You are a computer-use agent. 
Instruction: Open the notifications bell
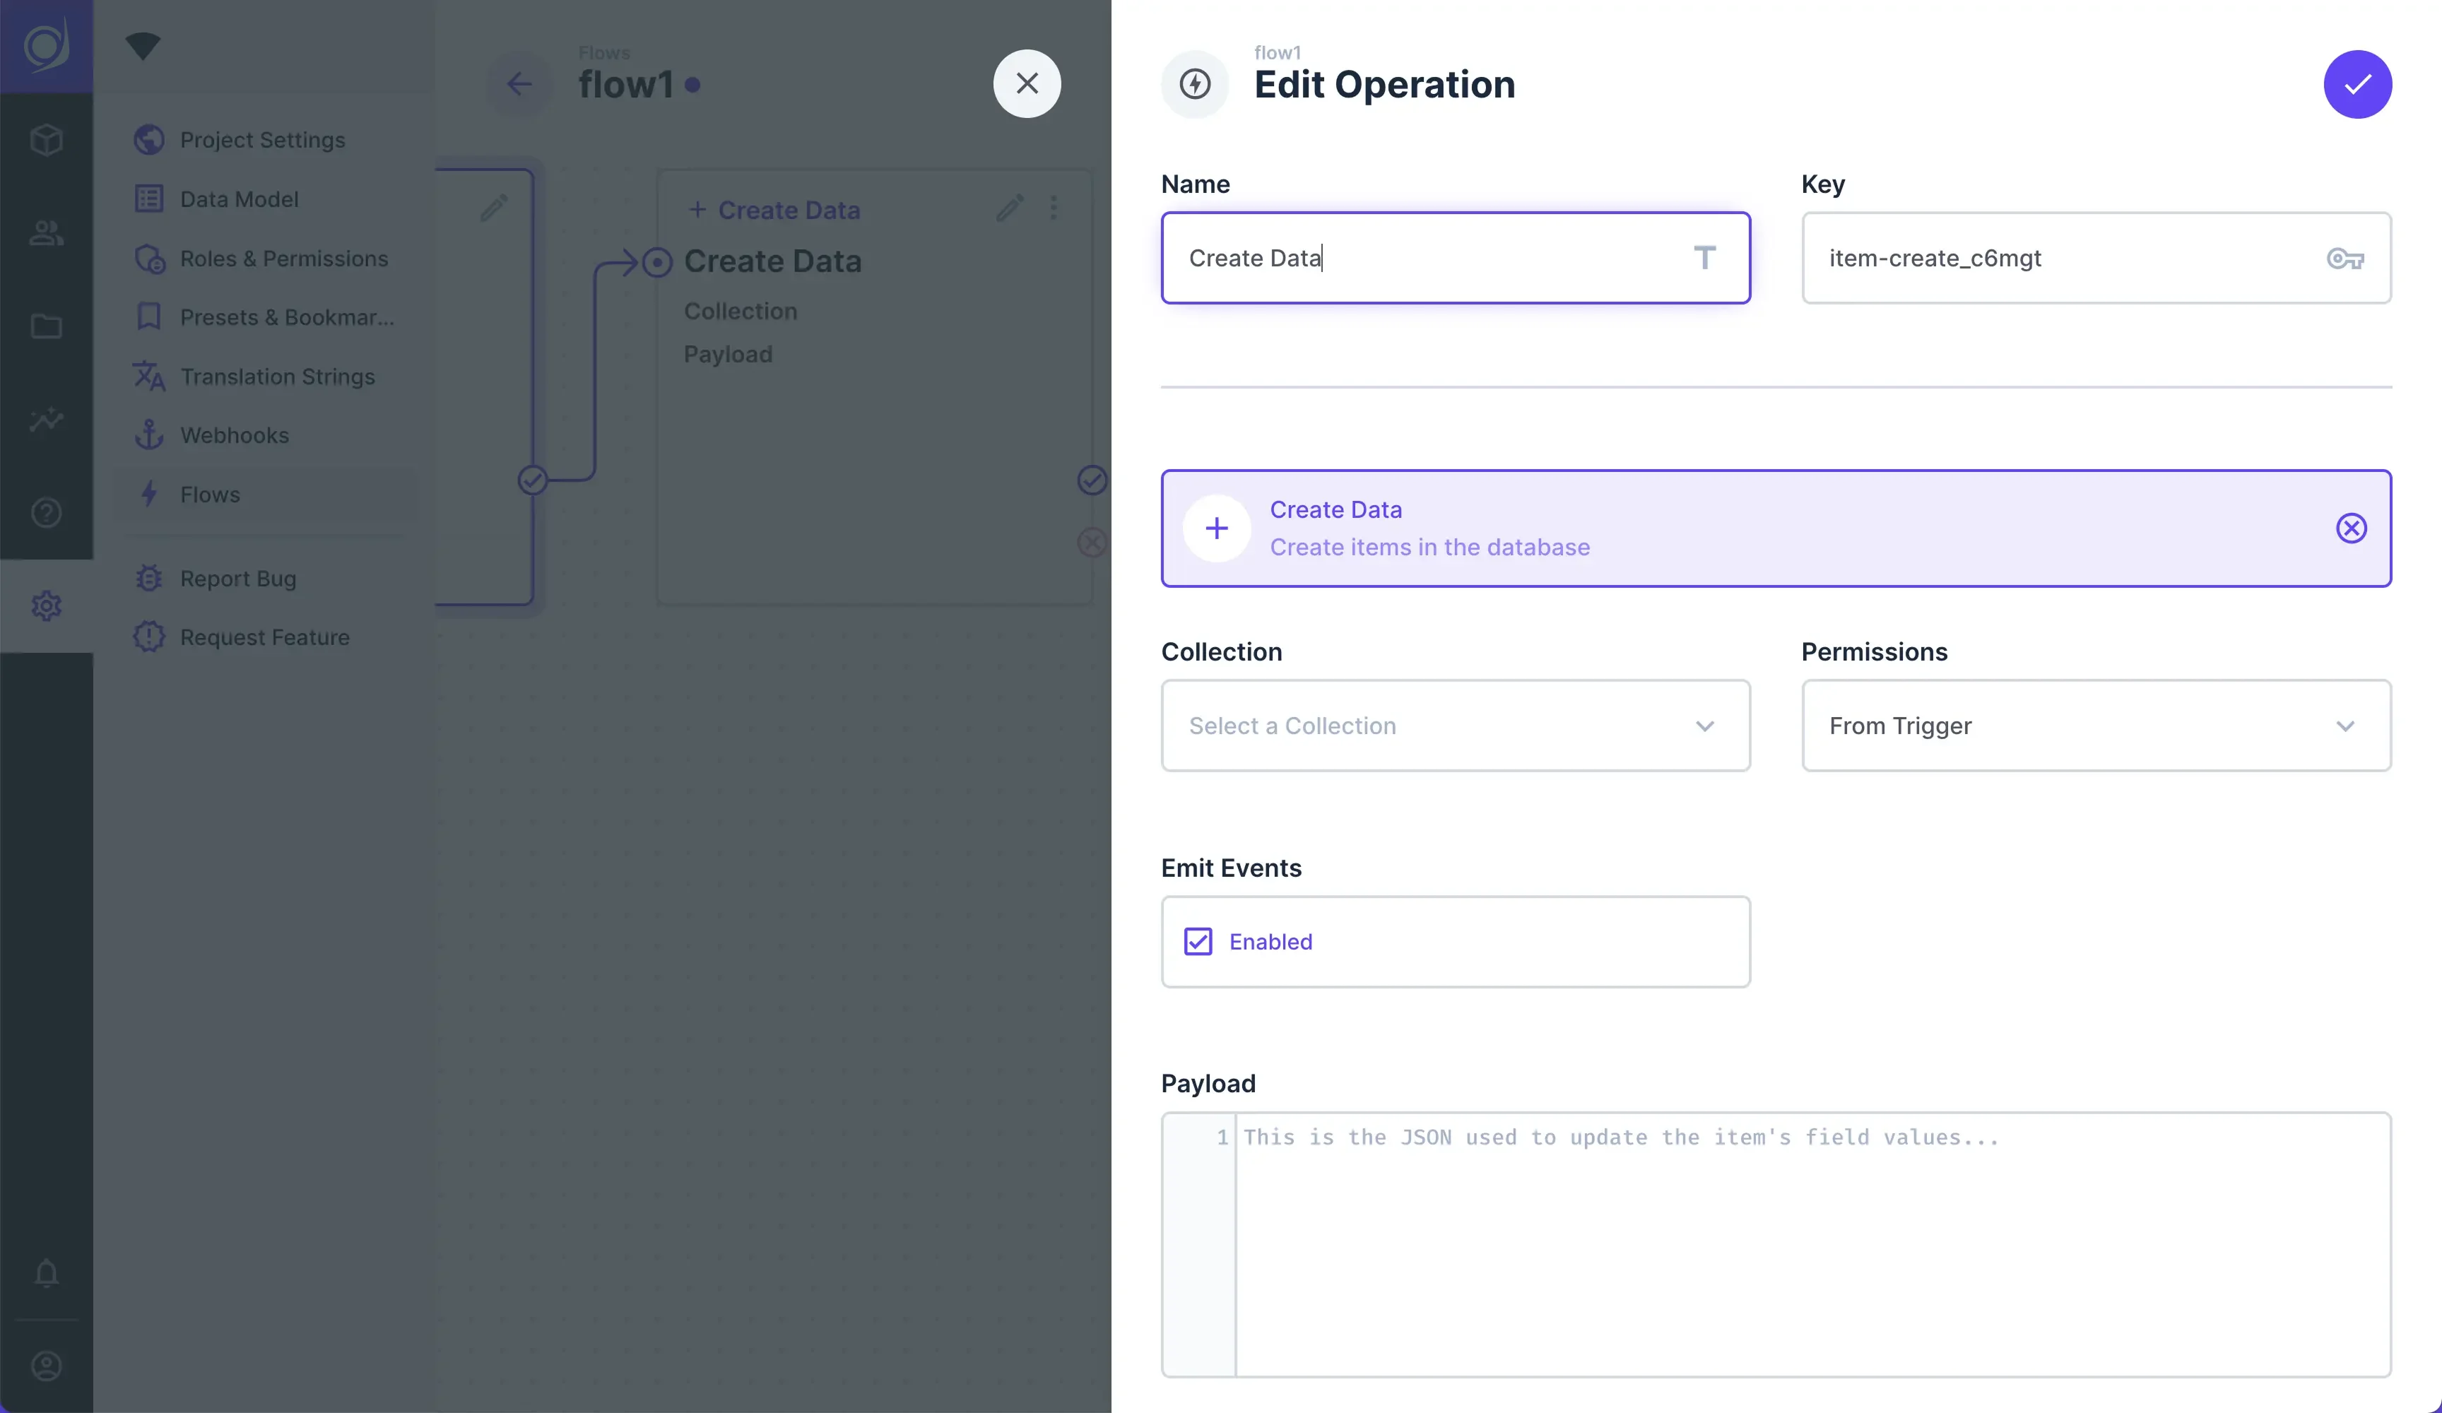click(45, 1272)
